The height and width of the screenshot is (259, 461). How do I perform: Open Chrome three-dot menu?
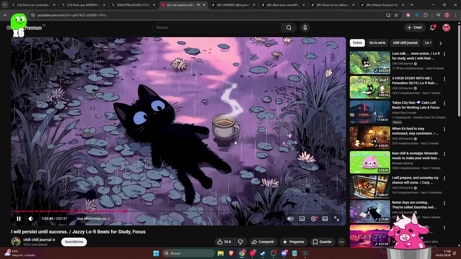[455, 15]
